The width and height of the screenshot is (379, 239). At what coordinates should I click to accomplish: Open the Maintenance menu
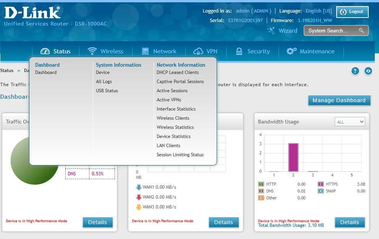[311, 51]
